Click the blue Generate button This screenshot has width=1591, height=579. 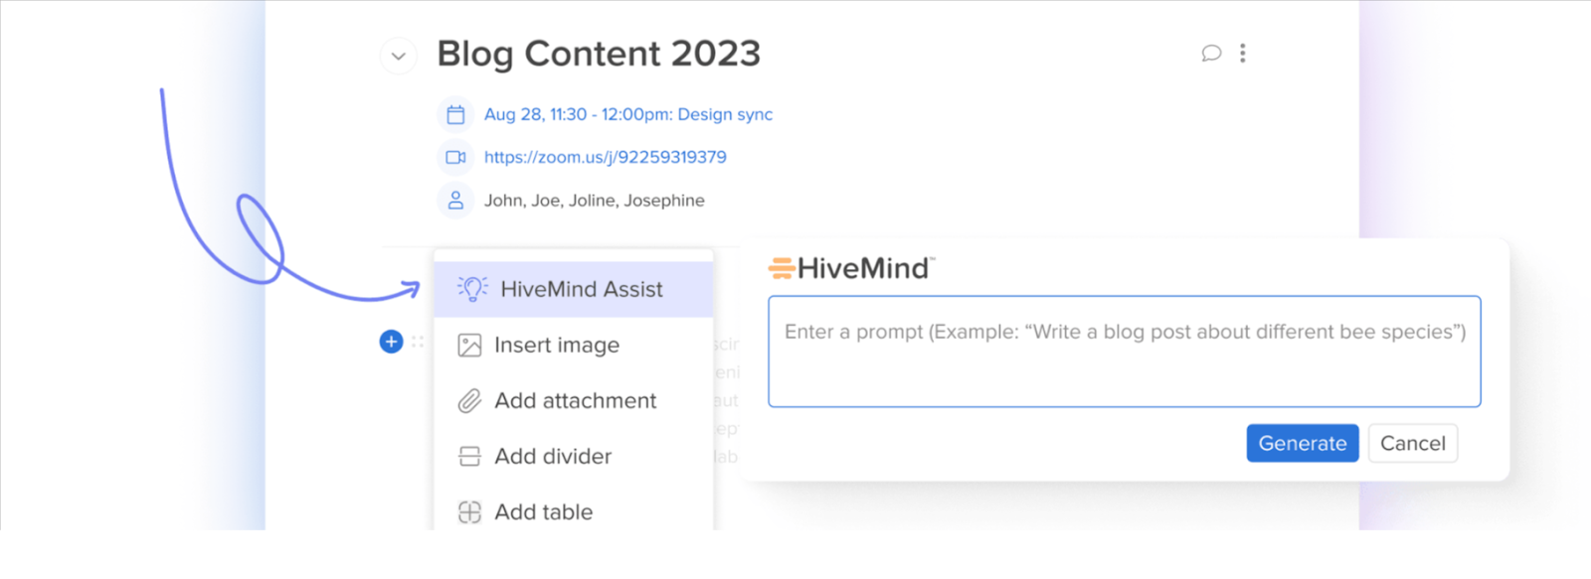(1303, 443)
